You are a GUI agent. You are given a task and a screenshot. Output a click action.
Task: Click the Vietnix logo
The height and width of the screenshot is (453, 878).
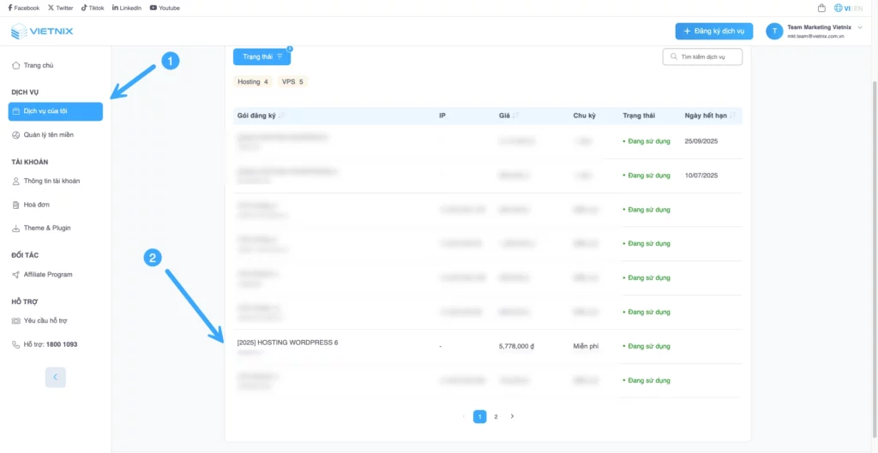[42, 31]
